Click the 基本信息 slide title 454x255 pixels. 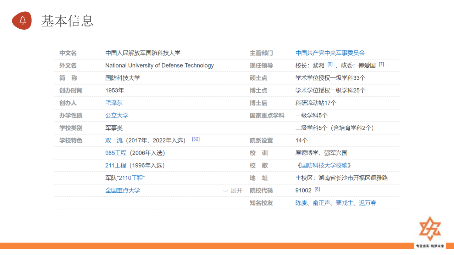click(67, 21)
